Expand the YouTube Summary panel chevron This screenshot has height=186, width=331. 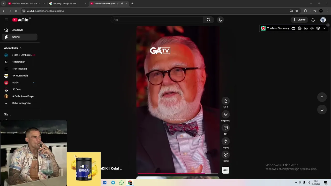pyautogui.click(x=324, y=28)
